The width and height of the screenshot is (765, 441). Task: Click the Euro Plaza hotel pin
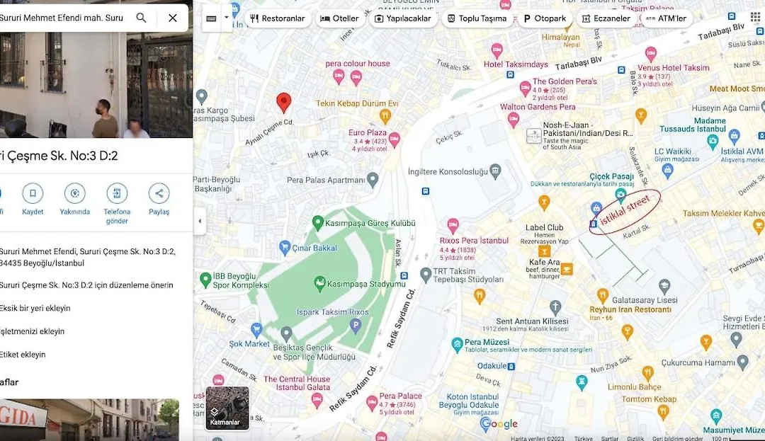pyautogui.click(x=395, y=139)
